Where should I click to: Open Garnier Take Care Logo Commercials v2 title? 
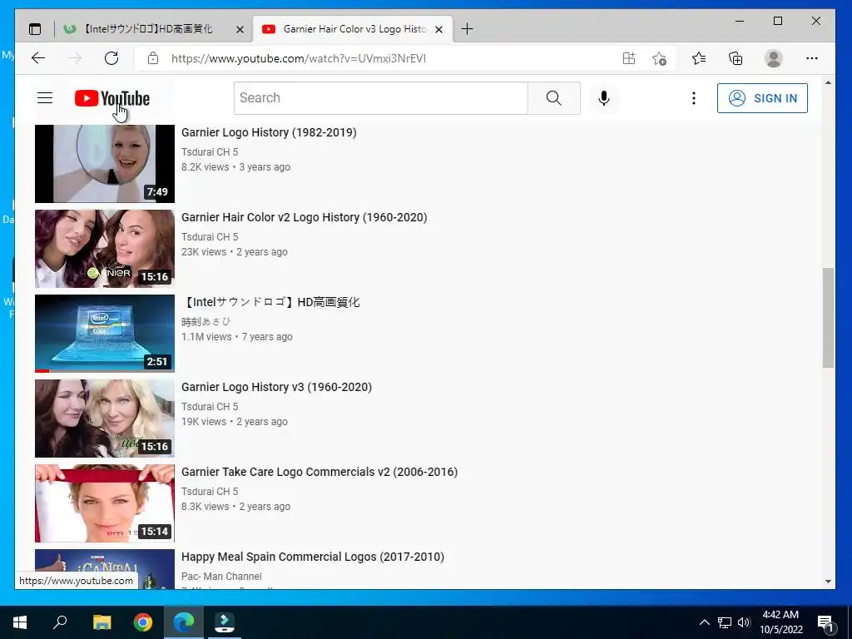tap(319, 472)
